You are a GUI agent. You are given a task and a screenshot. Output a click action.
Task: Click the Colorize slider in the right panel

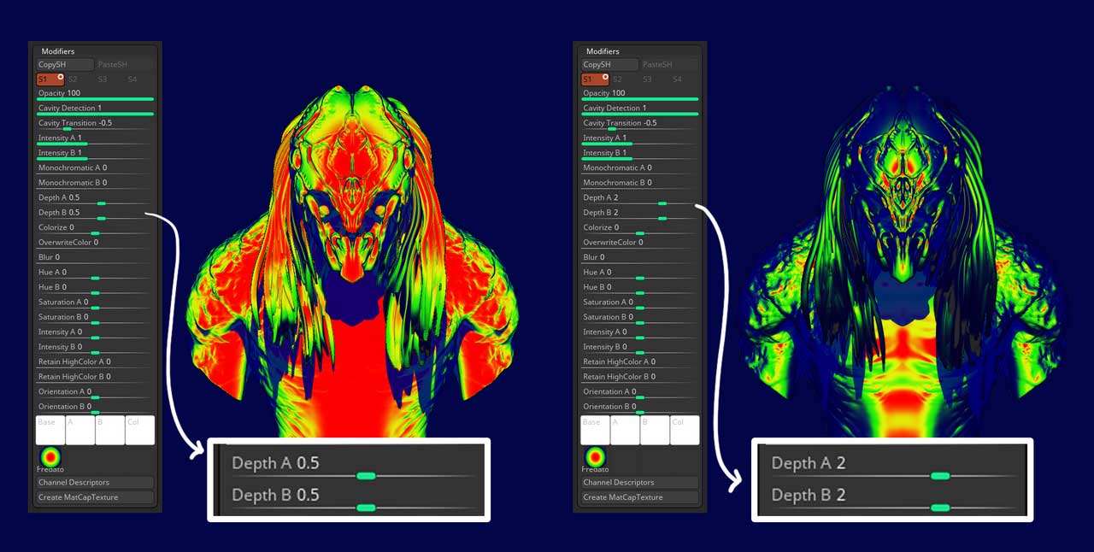[639, 228]
